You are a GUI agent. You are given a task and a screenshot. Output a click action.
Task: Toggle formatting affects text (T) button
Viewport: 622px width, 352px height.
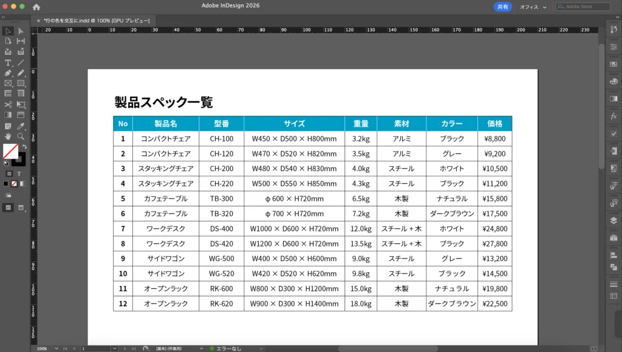18,173
